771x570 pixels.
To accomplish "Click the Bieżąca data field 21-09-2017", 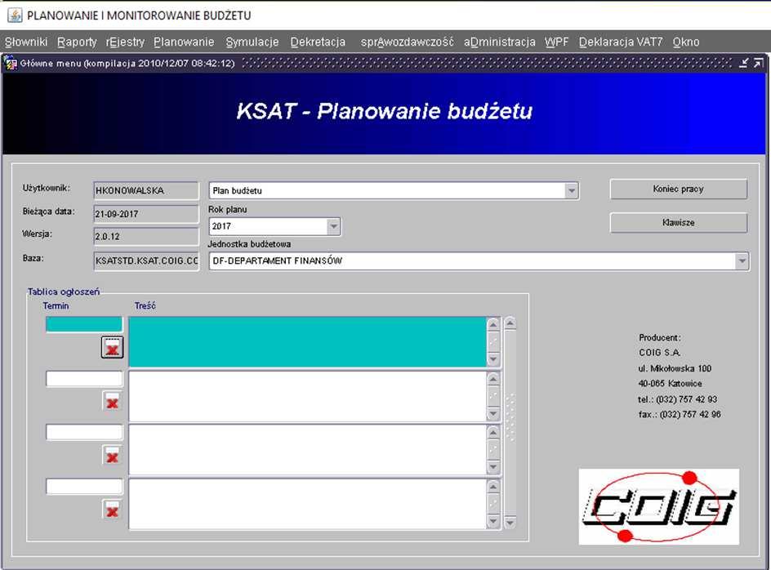I will [x=146, y=214].
